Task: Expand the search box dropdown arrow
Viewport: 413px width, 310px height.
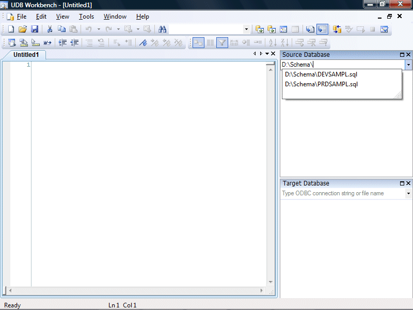Action: (x=246, y=29)
